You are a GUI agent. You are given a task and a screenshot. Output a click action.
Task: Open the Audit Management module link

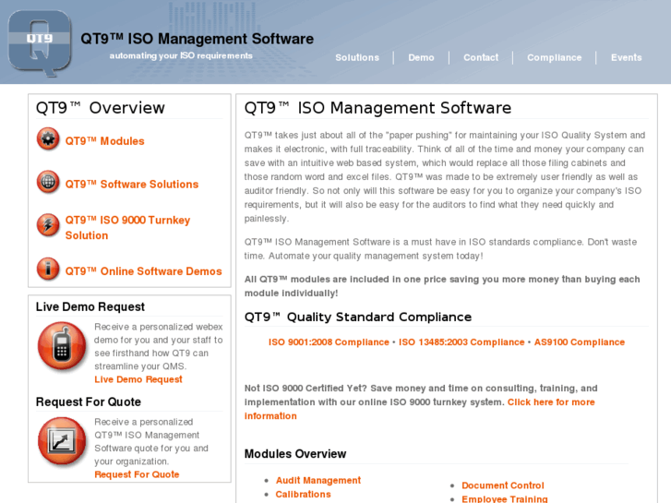pyautogui.click(x=318, y=480)
